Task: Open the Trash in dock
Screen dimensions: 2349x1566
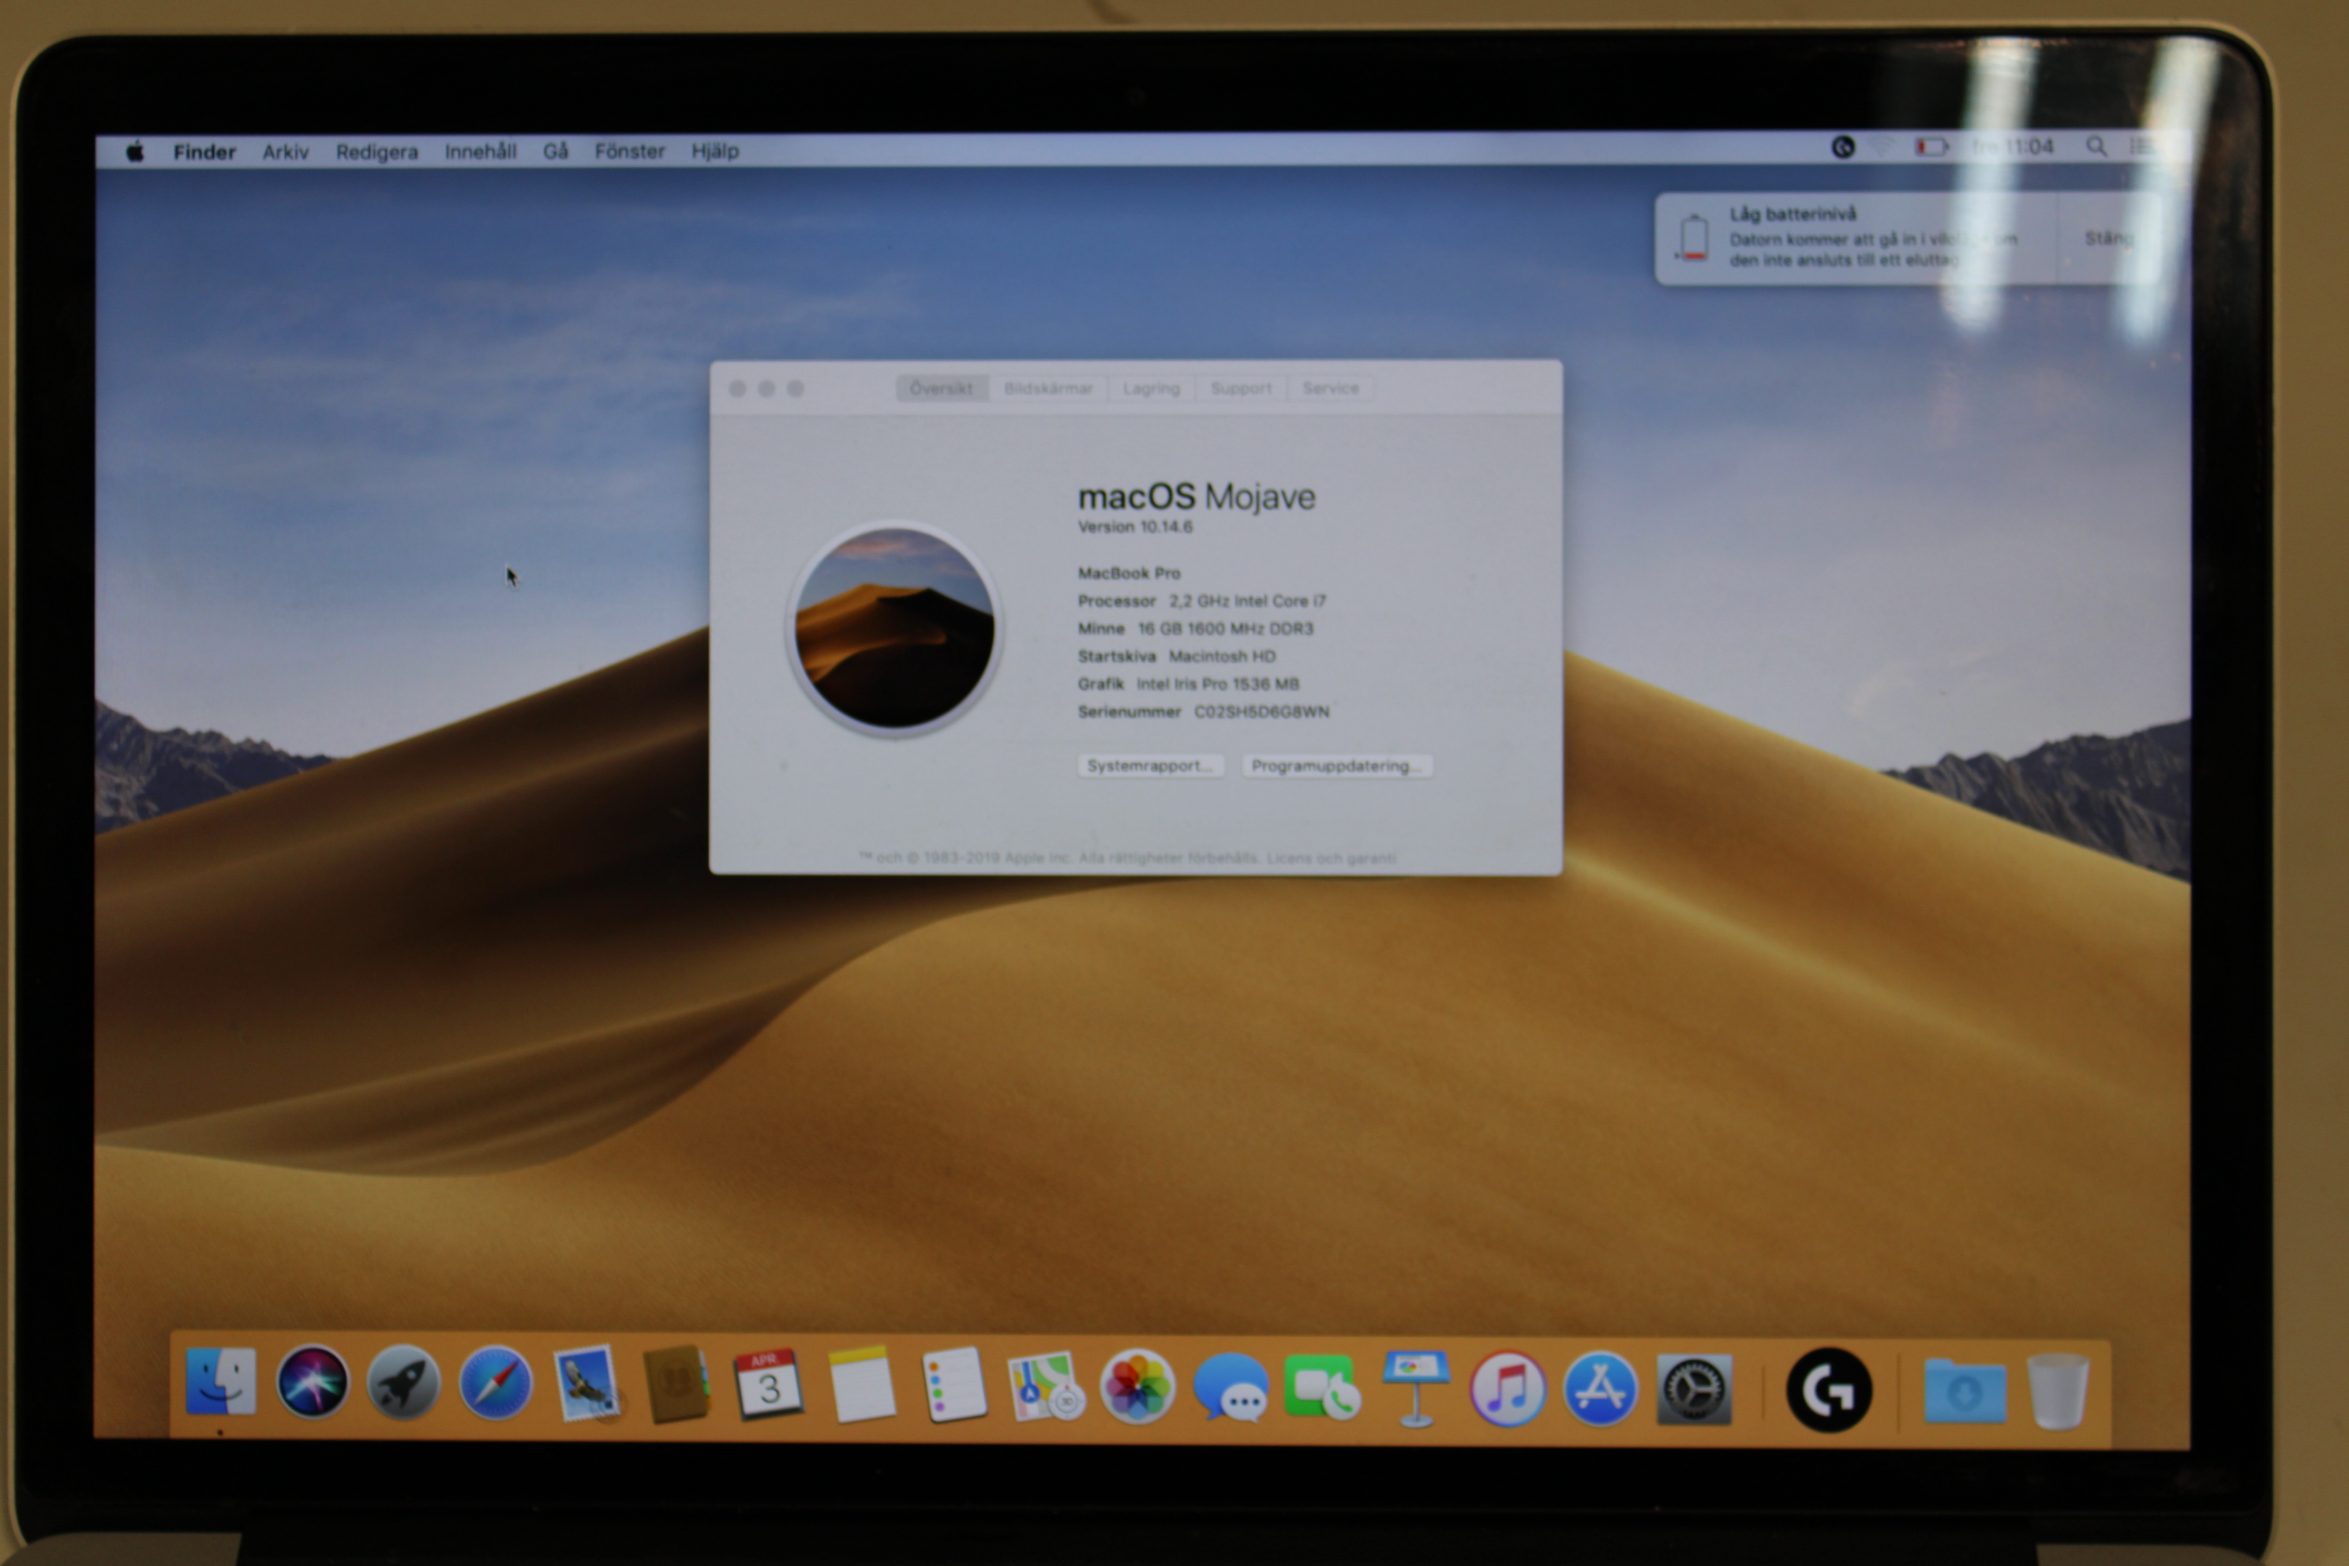Action: 2058,1392
